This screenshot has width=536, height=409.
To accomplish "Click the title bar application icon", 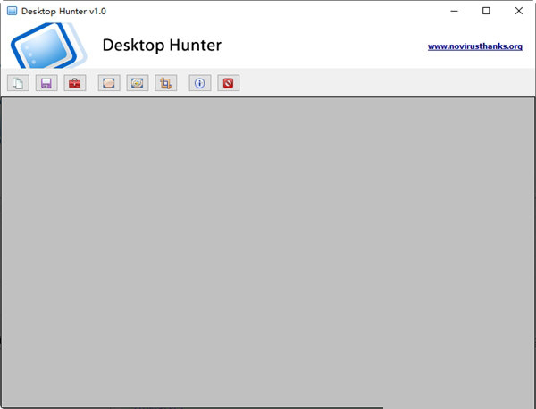I will coord(12,11).
